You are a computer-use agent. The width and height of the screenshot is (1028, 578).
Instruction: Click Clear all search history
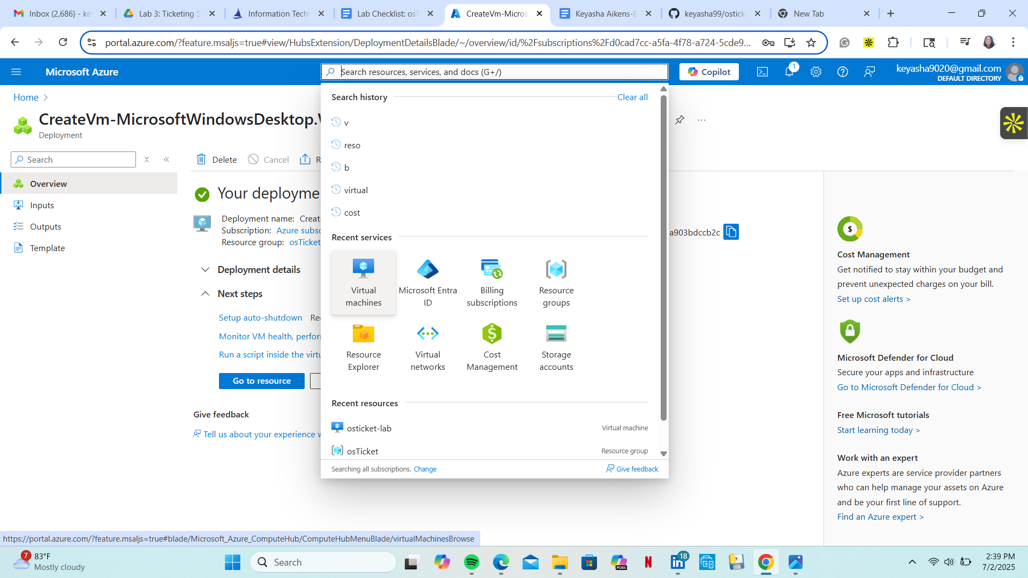[632, 97]
